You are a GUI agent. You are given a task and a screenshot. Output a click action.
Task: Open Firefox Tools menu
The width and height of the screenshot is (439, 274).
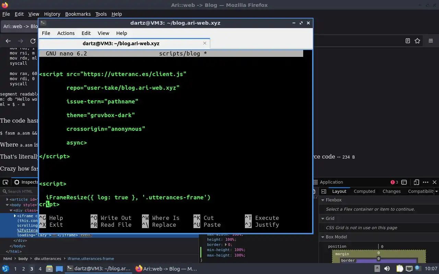pos(101,14)
